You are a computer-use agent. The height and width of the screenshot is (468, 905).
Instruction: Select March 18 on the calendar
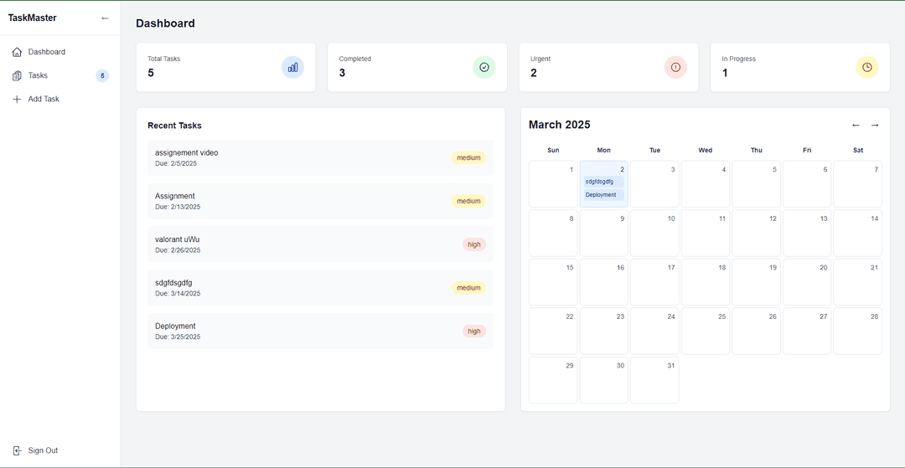point(706,282)
